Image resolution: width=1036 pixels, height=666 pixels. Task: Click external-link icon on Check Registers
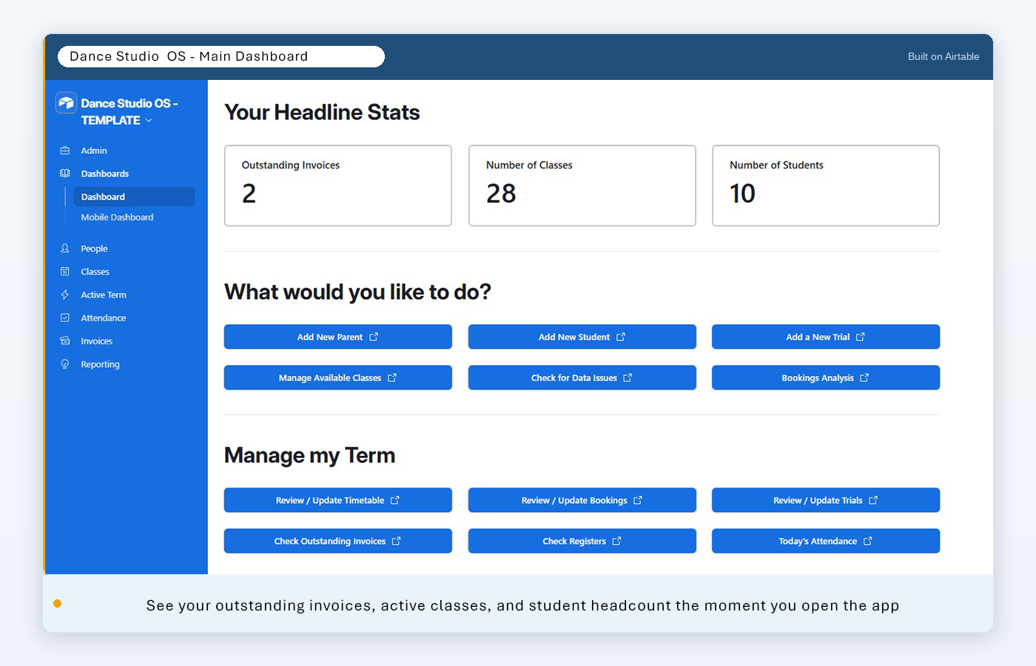coord(616,541)
